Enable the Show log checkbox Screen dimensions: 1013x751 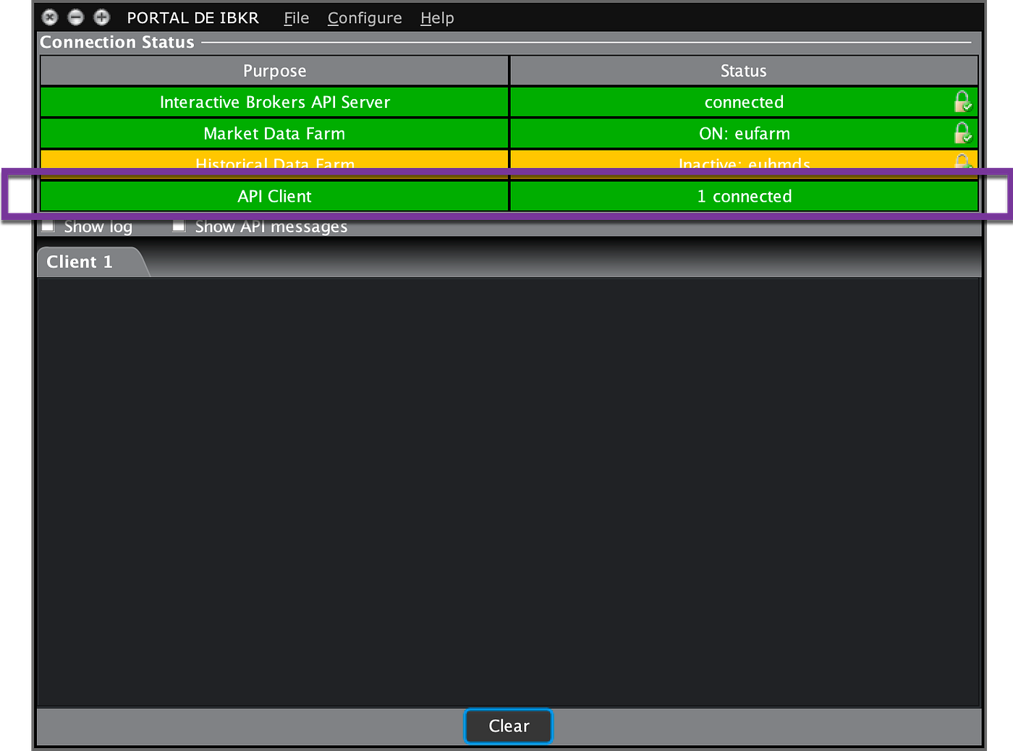tap(48, 226)
